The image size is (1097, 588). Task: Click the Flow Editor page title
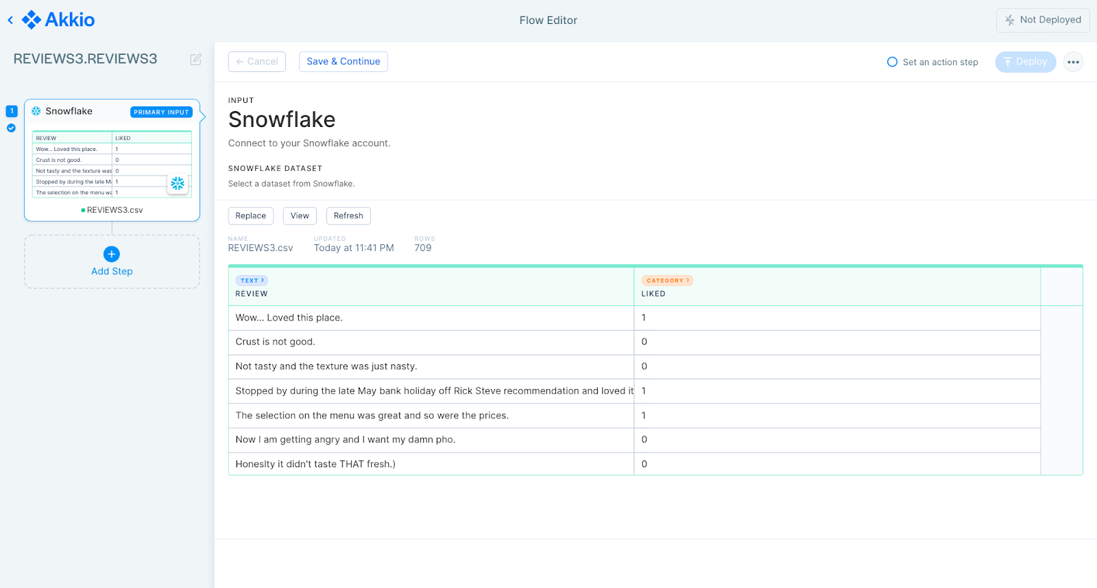[548, 21]
